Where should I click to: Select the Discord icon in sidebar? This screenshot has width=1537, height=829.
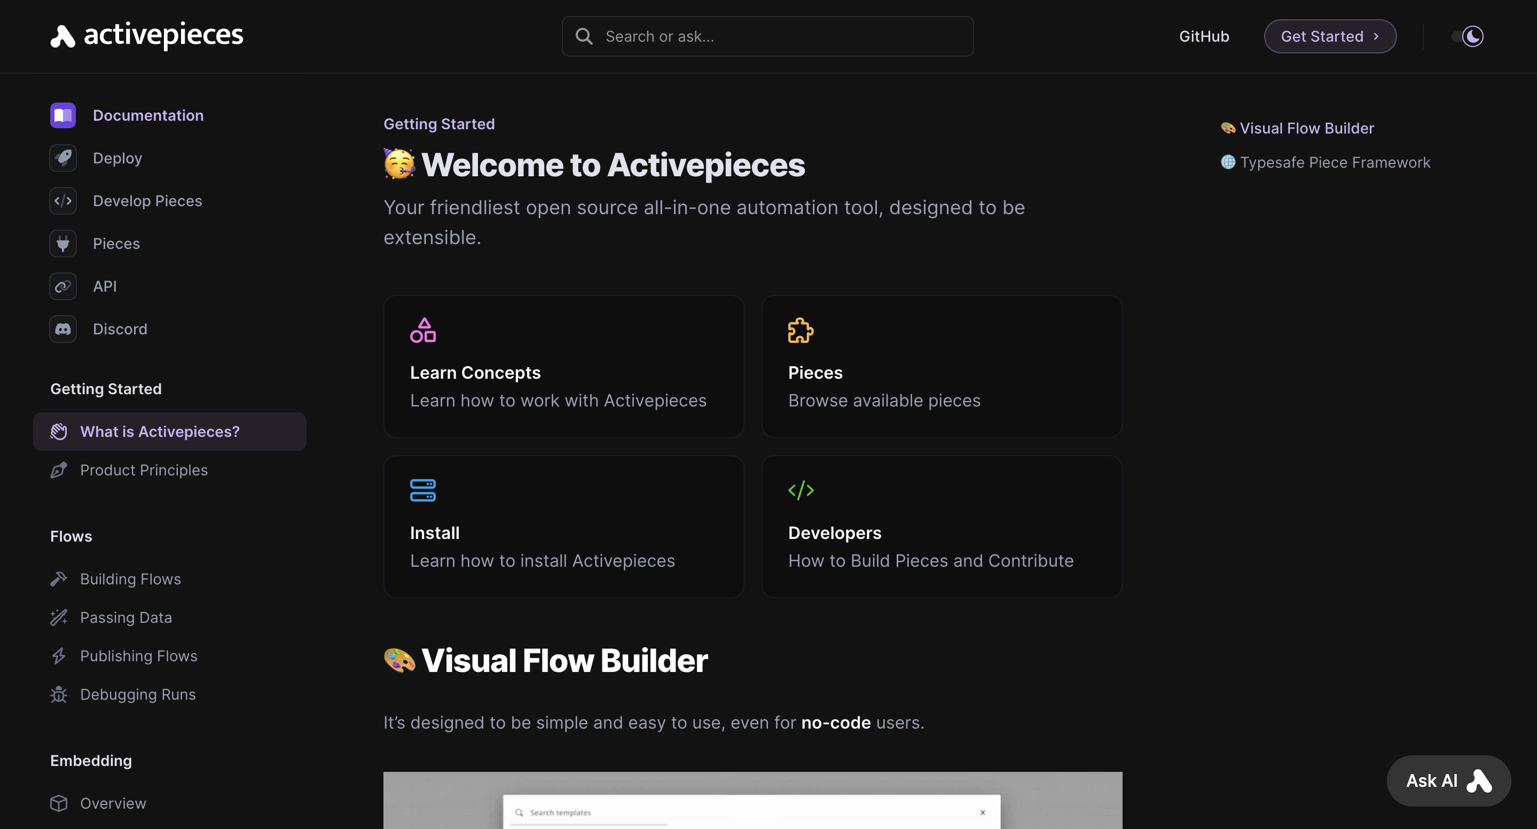pyautogui.click(x=62, y=329)
